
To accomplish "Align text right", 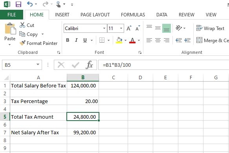I will 167,40.
